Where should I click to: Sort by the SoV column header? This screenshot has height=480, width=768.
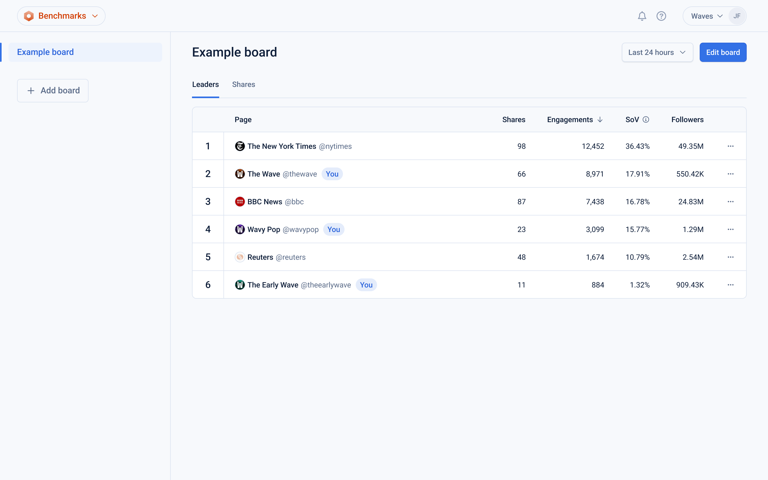632,120
